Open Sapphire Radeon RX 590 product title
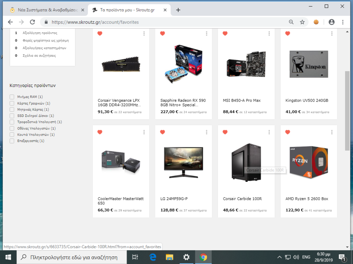 [183, 103]
